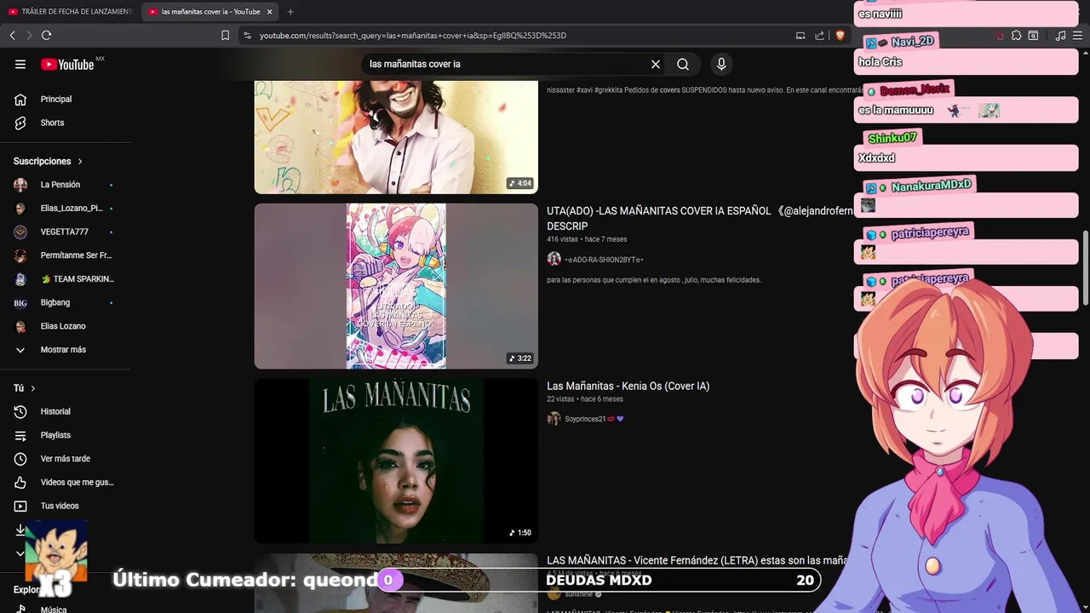Open VEGETTA777 channel subscription
Screen dimensions: 1090x613
pyautogui.click(x=66, y=232)
